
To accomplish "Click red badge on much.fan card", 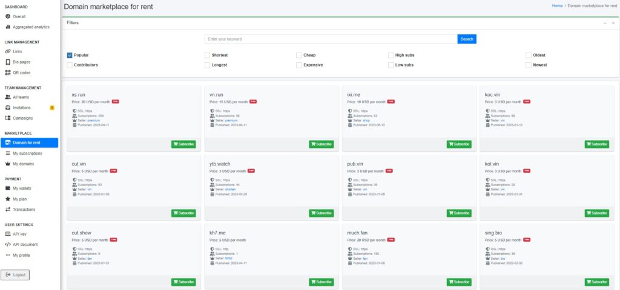I will (x=391, y=239).
